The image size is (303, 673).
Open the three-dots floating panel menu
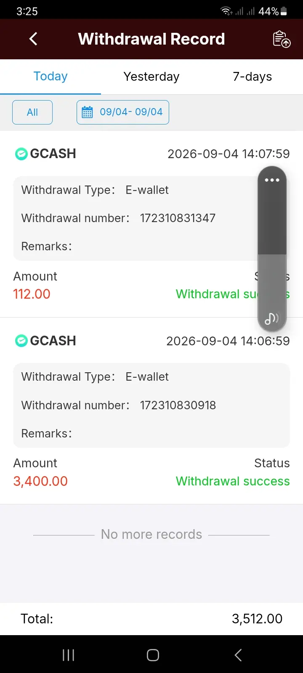(x=272, y=180)
